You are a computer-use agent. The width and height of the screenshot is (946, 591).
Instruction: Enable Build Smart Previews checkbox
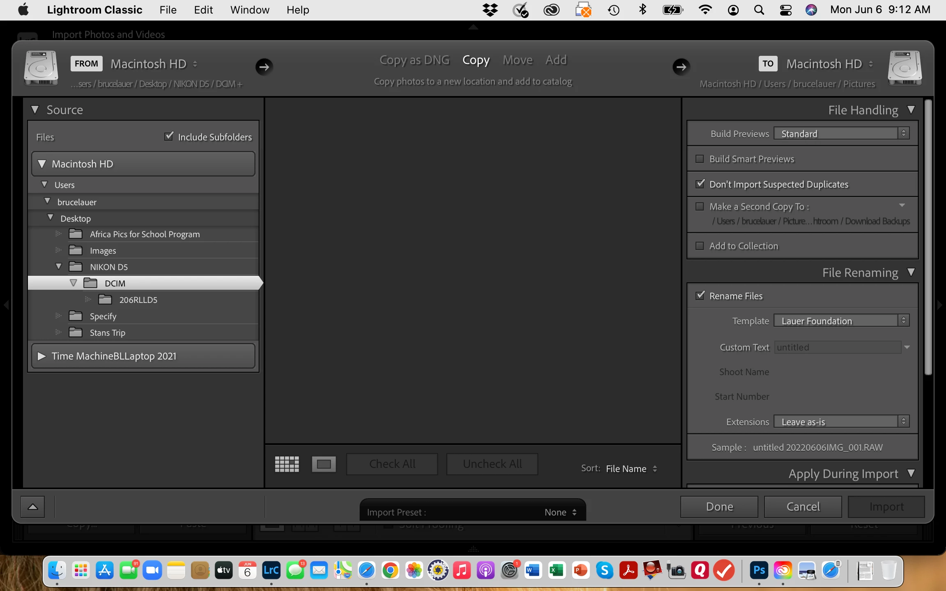click(700, 159)
